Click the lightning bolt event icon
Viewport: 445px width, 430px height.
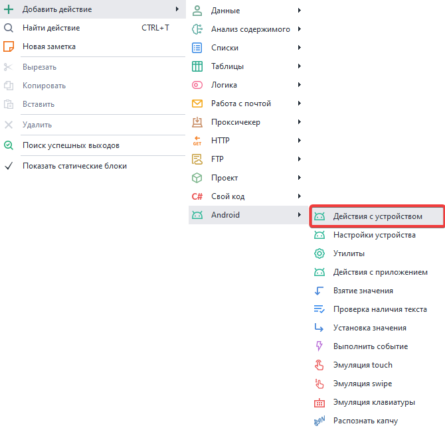click(x=319, y=346)
